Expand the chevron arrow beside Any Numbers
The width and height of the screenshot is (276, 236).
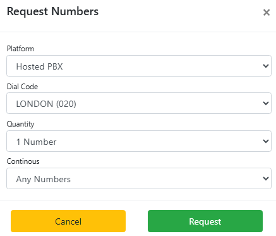pos(266,178)
